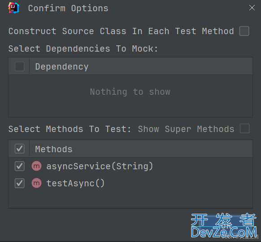
Task: Toggle the select-all Dependency header checkbox
Action: click(x=19, y=66)
